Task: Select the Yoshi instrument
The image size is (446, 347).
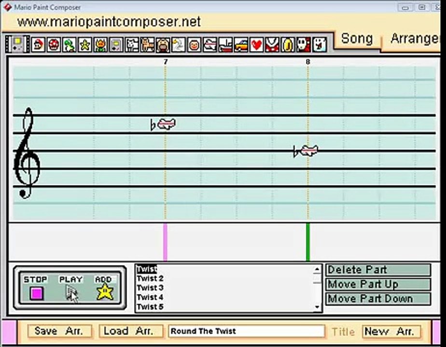Action: (69, 45)
